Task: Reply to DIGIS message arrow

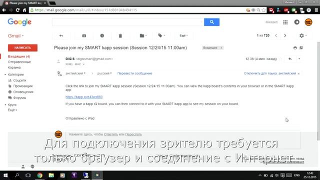Action: pos(290,59)
